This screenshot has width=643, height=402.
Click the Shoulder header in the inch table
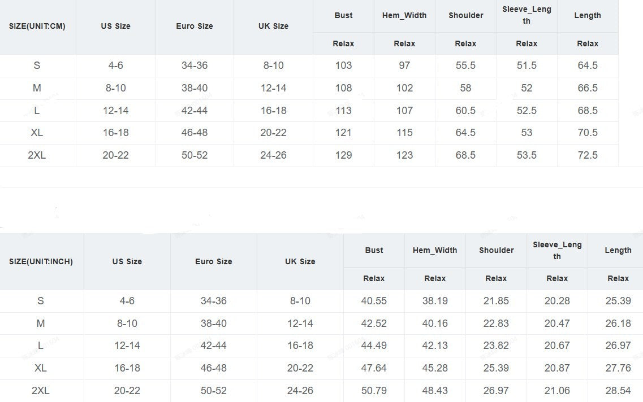coord(496,250)
